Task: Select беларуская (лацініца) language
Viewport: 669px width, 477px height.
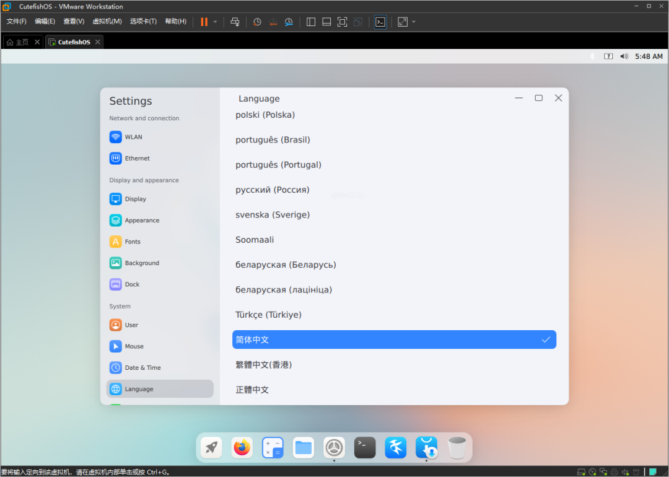Action: pos(394,290)
